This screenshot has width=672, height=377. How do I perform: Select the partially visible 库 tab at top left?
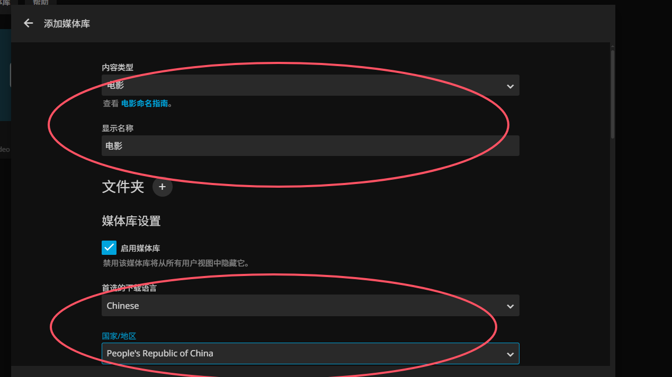point(5,3)
